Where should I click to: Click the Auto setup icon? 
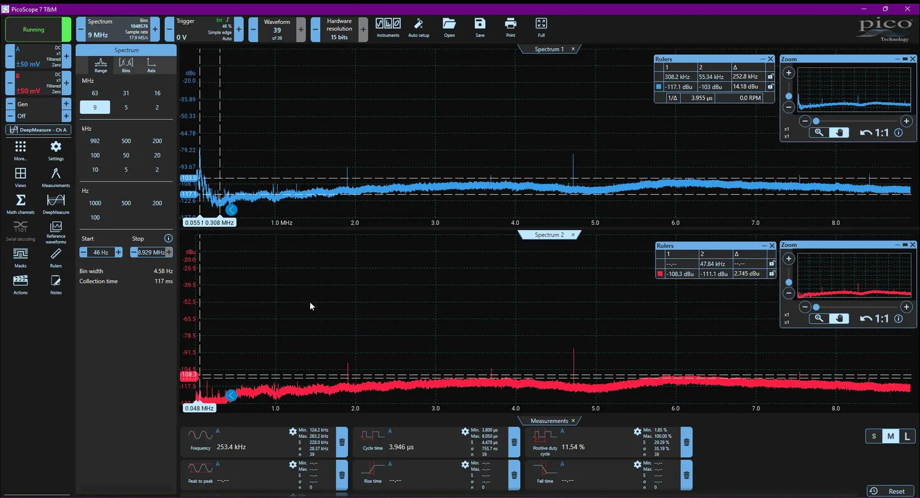[418, 27]
